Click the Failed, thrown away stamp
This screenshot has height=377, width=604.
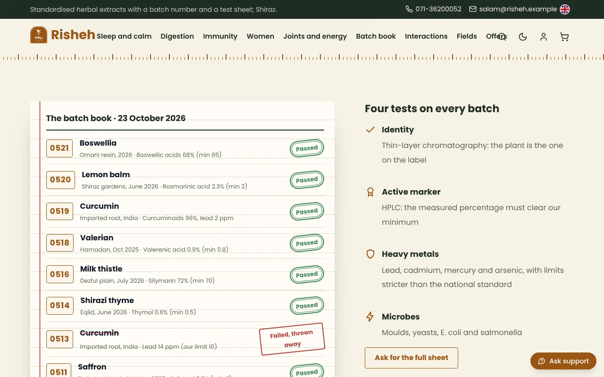click(x=292, y=339)
